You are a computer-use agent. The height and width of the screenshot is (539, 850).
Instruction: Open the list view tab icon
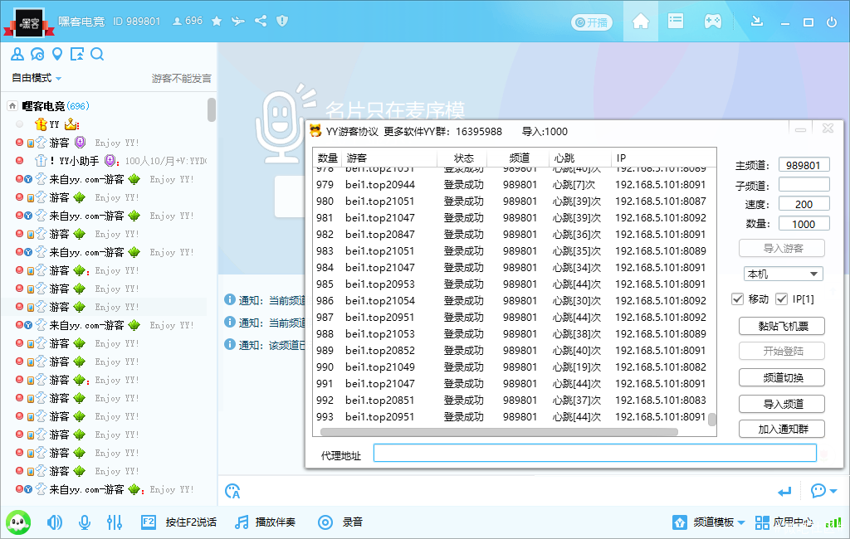click(x=676, y=21)
